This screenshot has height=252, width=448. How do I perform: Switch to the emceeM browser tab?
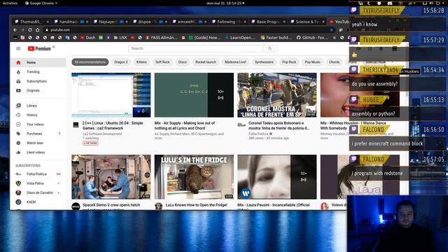(189, 22)
